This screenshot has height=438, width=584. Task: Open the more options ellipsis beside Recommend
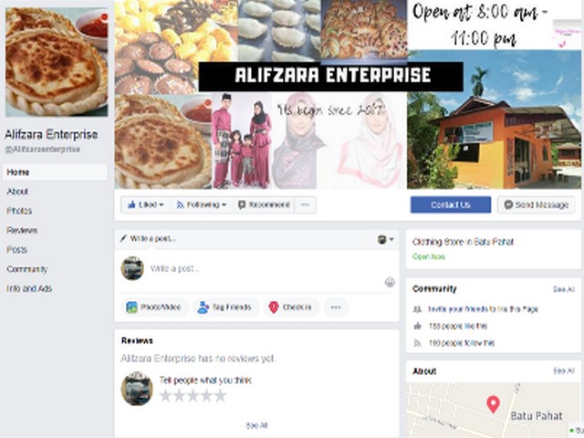[305, 204]
